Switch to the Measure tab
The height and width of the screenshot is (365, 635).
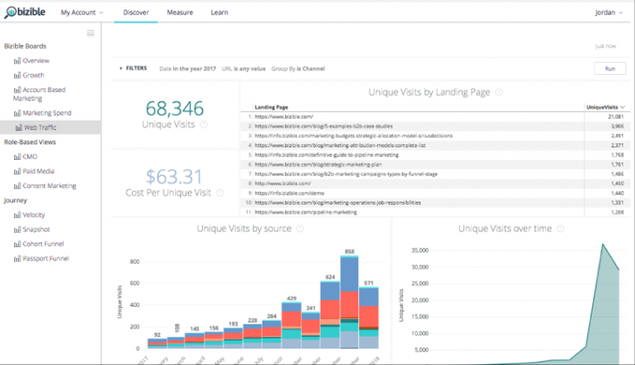tap(180, 12)
